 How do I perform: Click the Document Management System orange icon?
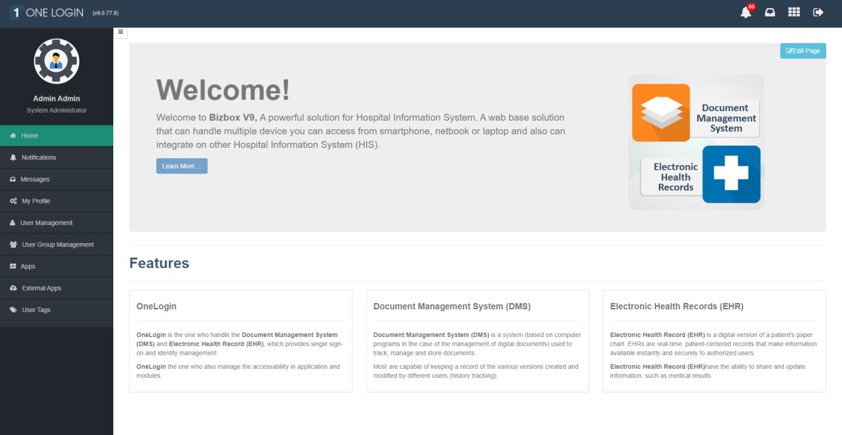coord(661,113)
